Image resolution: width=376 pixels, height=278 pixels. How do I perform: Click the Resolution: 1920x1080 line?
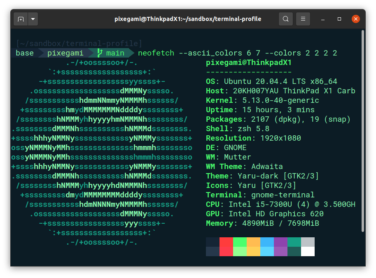tap(253, 138)
